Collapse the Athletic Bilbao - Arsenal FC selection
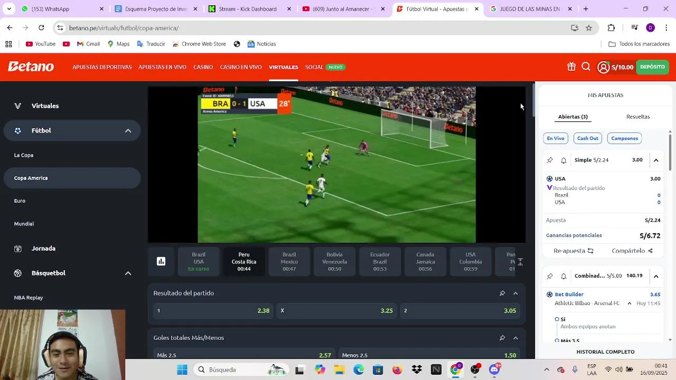This screenshot has width=676, height=380. click(630, 303)
